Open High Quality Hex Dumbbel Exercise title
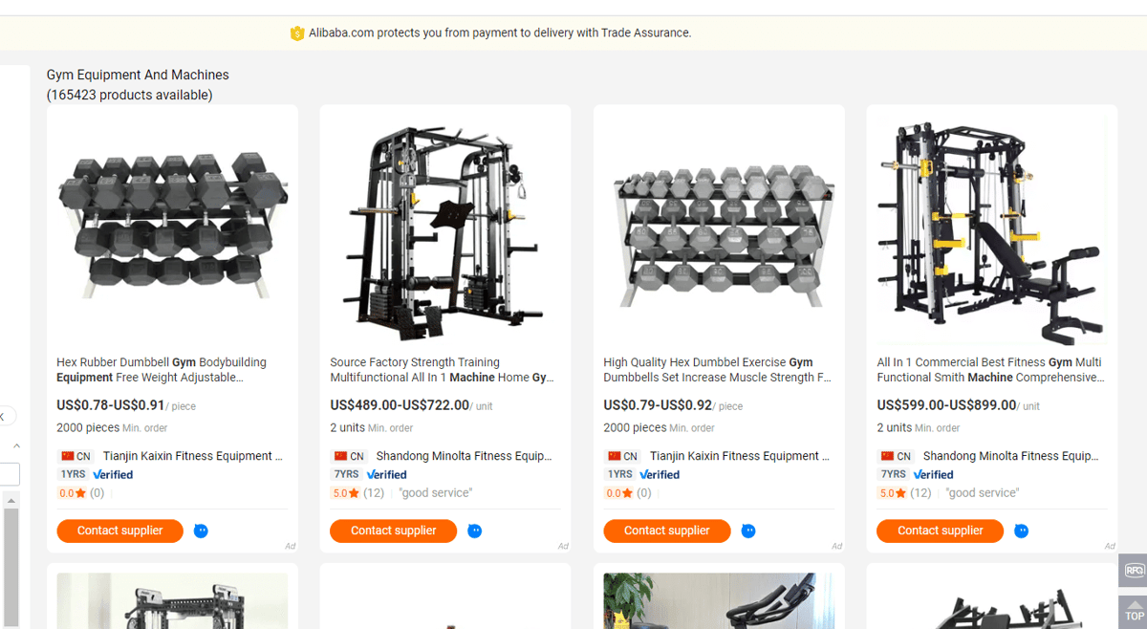1147x629 pixels. click(x=717, y=370)
